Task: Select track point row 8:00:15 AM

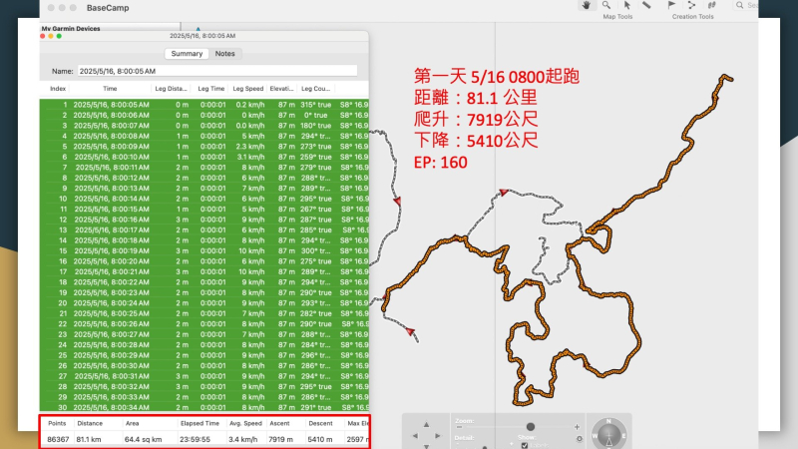Action: coord(204,210)
